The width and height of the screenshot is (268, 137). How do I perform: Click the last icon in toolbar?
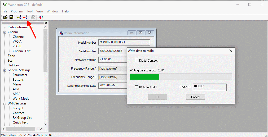pos(41,17)
